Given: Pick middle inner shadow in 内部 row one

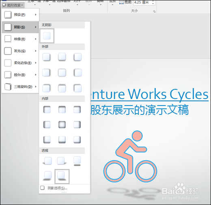Looking at the screenshot, I should (62, 110).
